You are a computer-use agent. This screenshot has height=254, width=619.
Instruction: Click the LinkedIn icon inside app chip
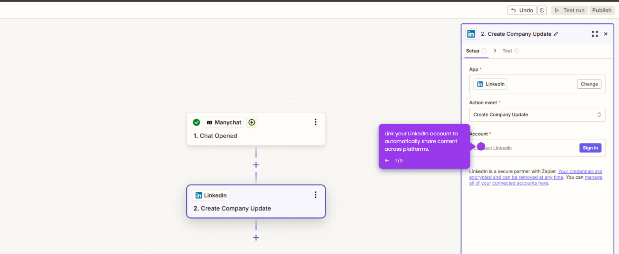click(x=480, y=84)
